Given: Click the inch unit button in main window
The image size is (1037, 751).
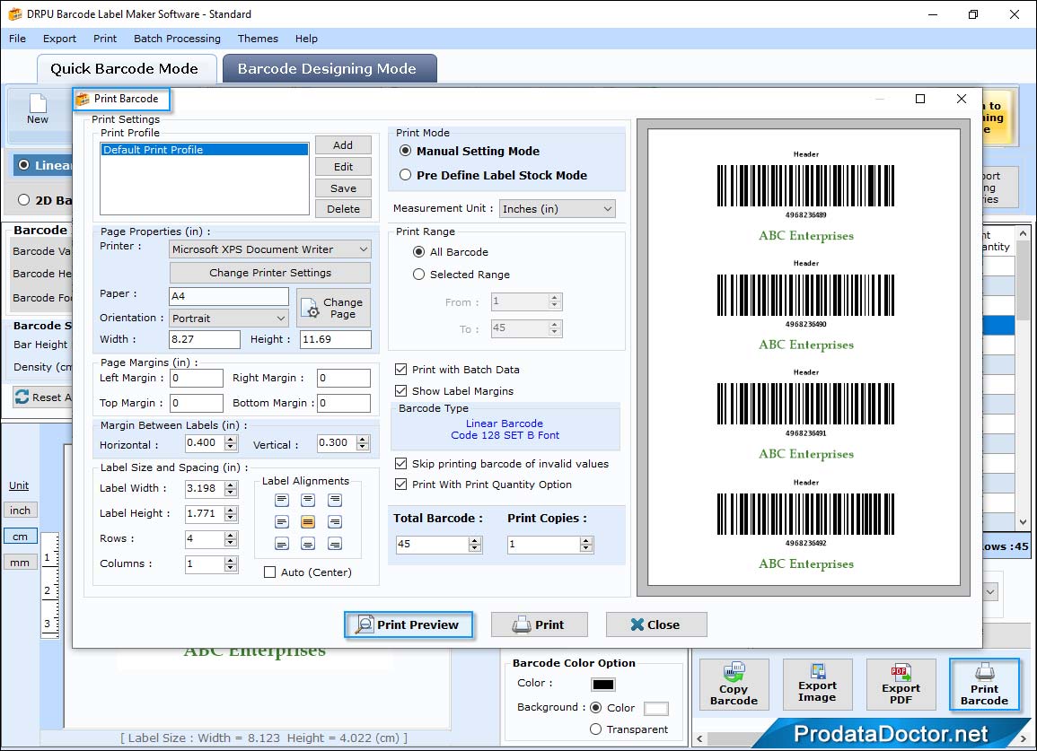Looking at the screenshot, I should 21,511.
